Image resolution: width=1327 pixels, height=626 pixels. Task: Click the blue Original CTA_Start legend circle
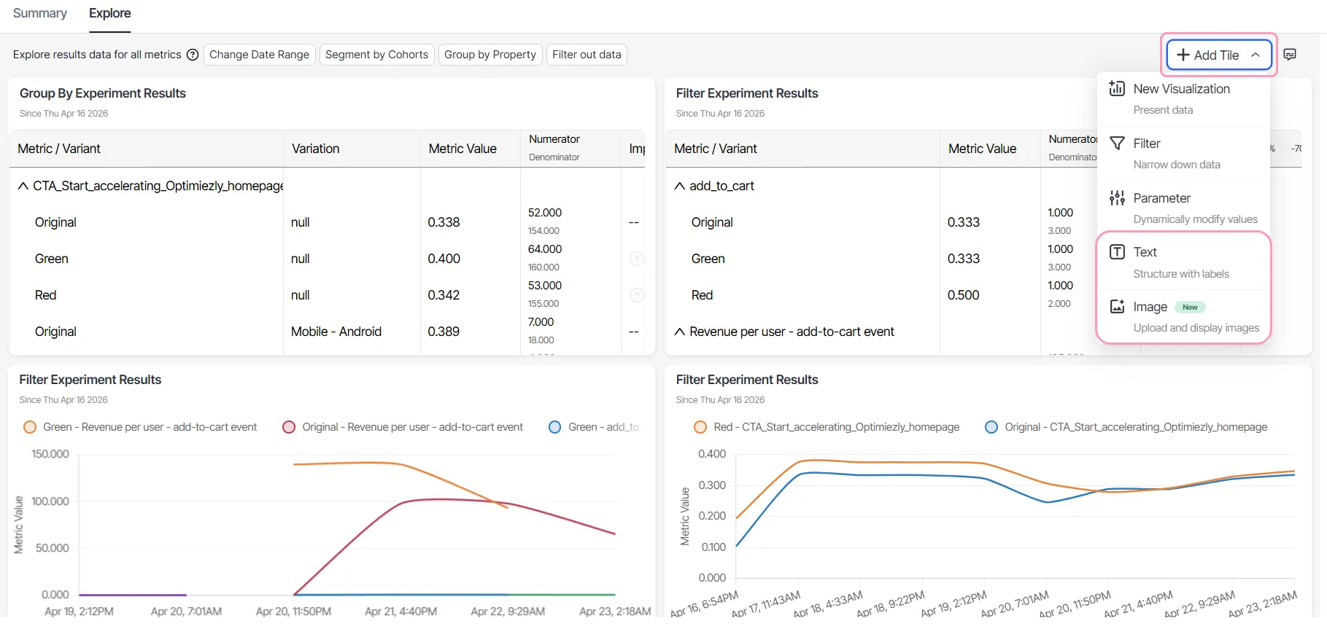[991, 427]
